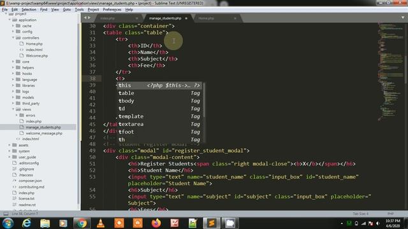Click the text icon beside license.txt
Screen dimensions: 408x229
tap(14, 198)
